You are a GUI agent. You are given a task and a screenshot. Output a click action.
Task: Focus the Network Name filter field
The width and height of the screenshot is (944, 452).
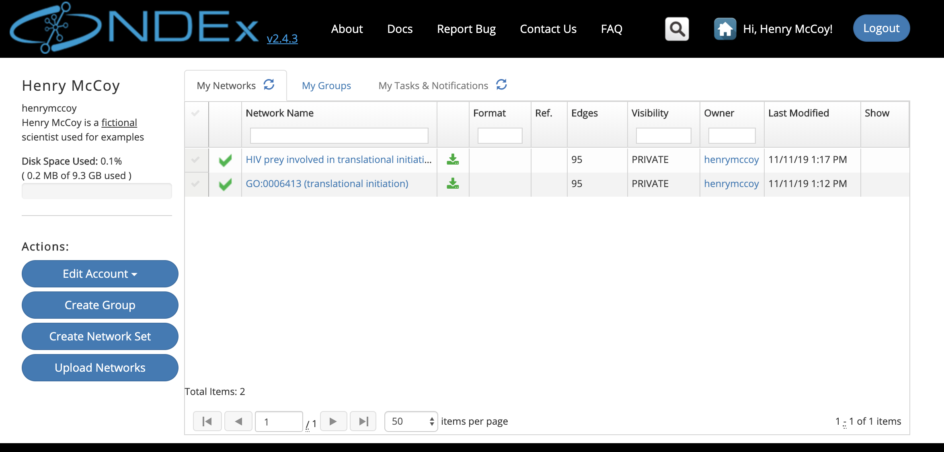(339, 136)
